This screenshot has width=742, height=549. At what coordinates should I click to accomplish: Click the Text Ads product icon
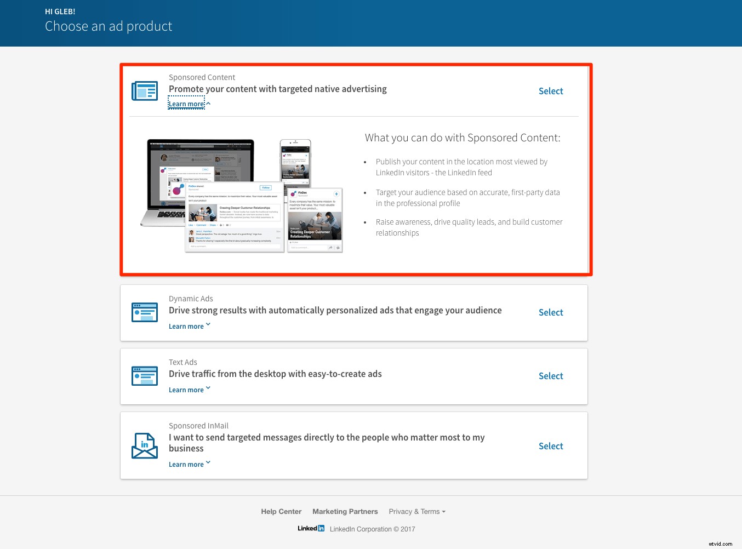(x=144, y=376)
